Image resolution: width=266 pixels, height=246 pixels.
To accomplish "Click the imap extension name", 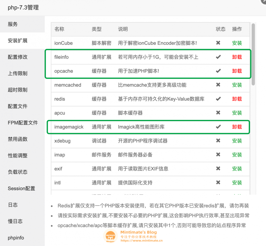I will pos(60,155).
